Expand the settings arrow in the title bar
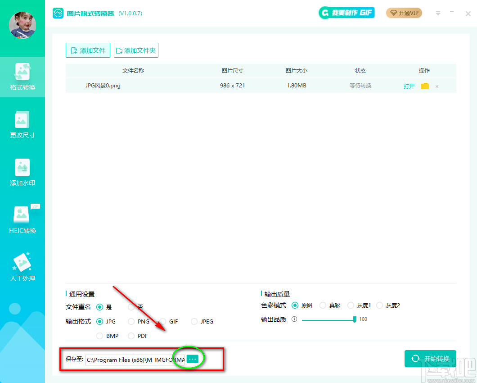The width and height of the screenshot is (477, 383). point(438,14)
